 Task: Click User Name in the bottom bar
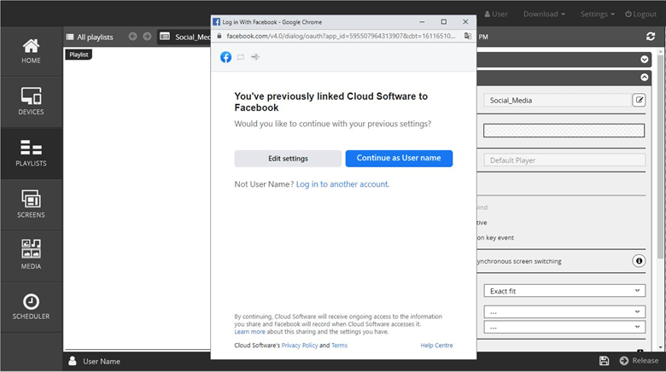(102, 362)
